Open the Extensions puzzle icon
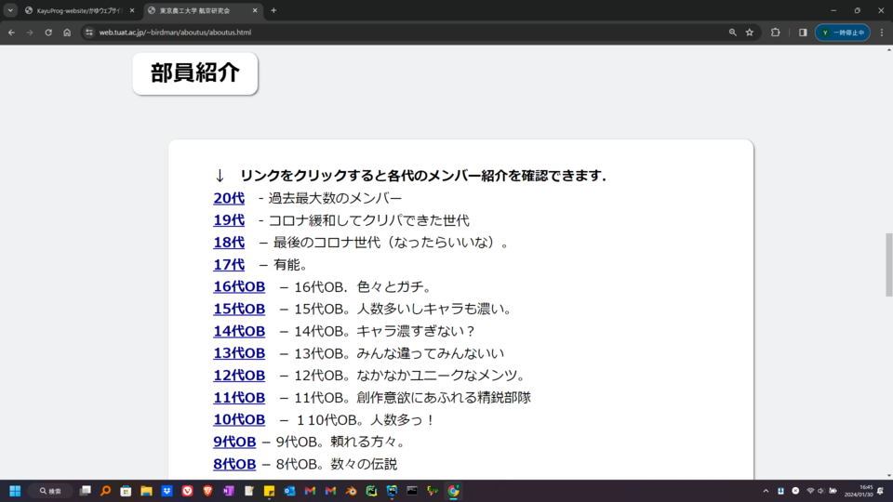The height and width of the screenshot is (502, 893). pyautogui.click(x=776, y=32)
